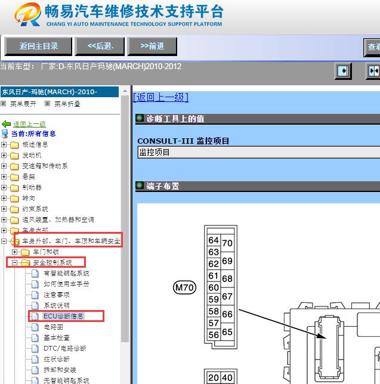The image size is (380, 384).
Task: Expand the 约束系统 folder
Action: point(4,209)
